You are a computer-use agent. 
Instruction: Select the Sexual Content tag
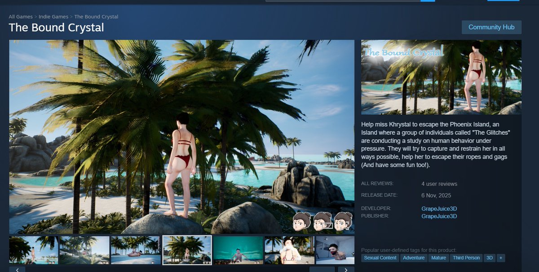click(x=380, y=258)
